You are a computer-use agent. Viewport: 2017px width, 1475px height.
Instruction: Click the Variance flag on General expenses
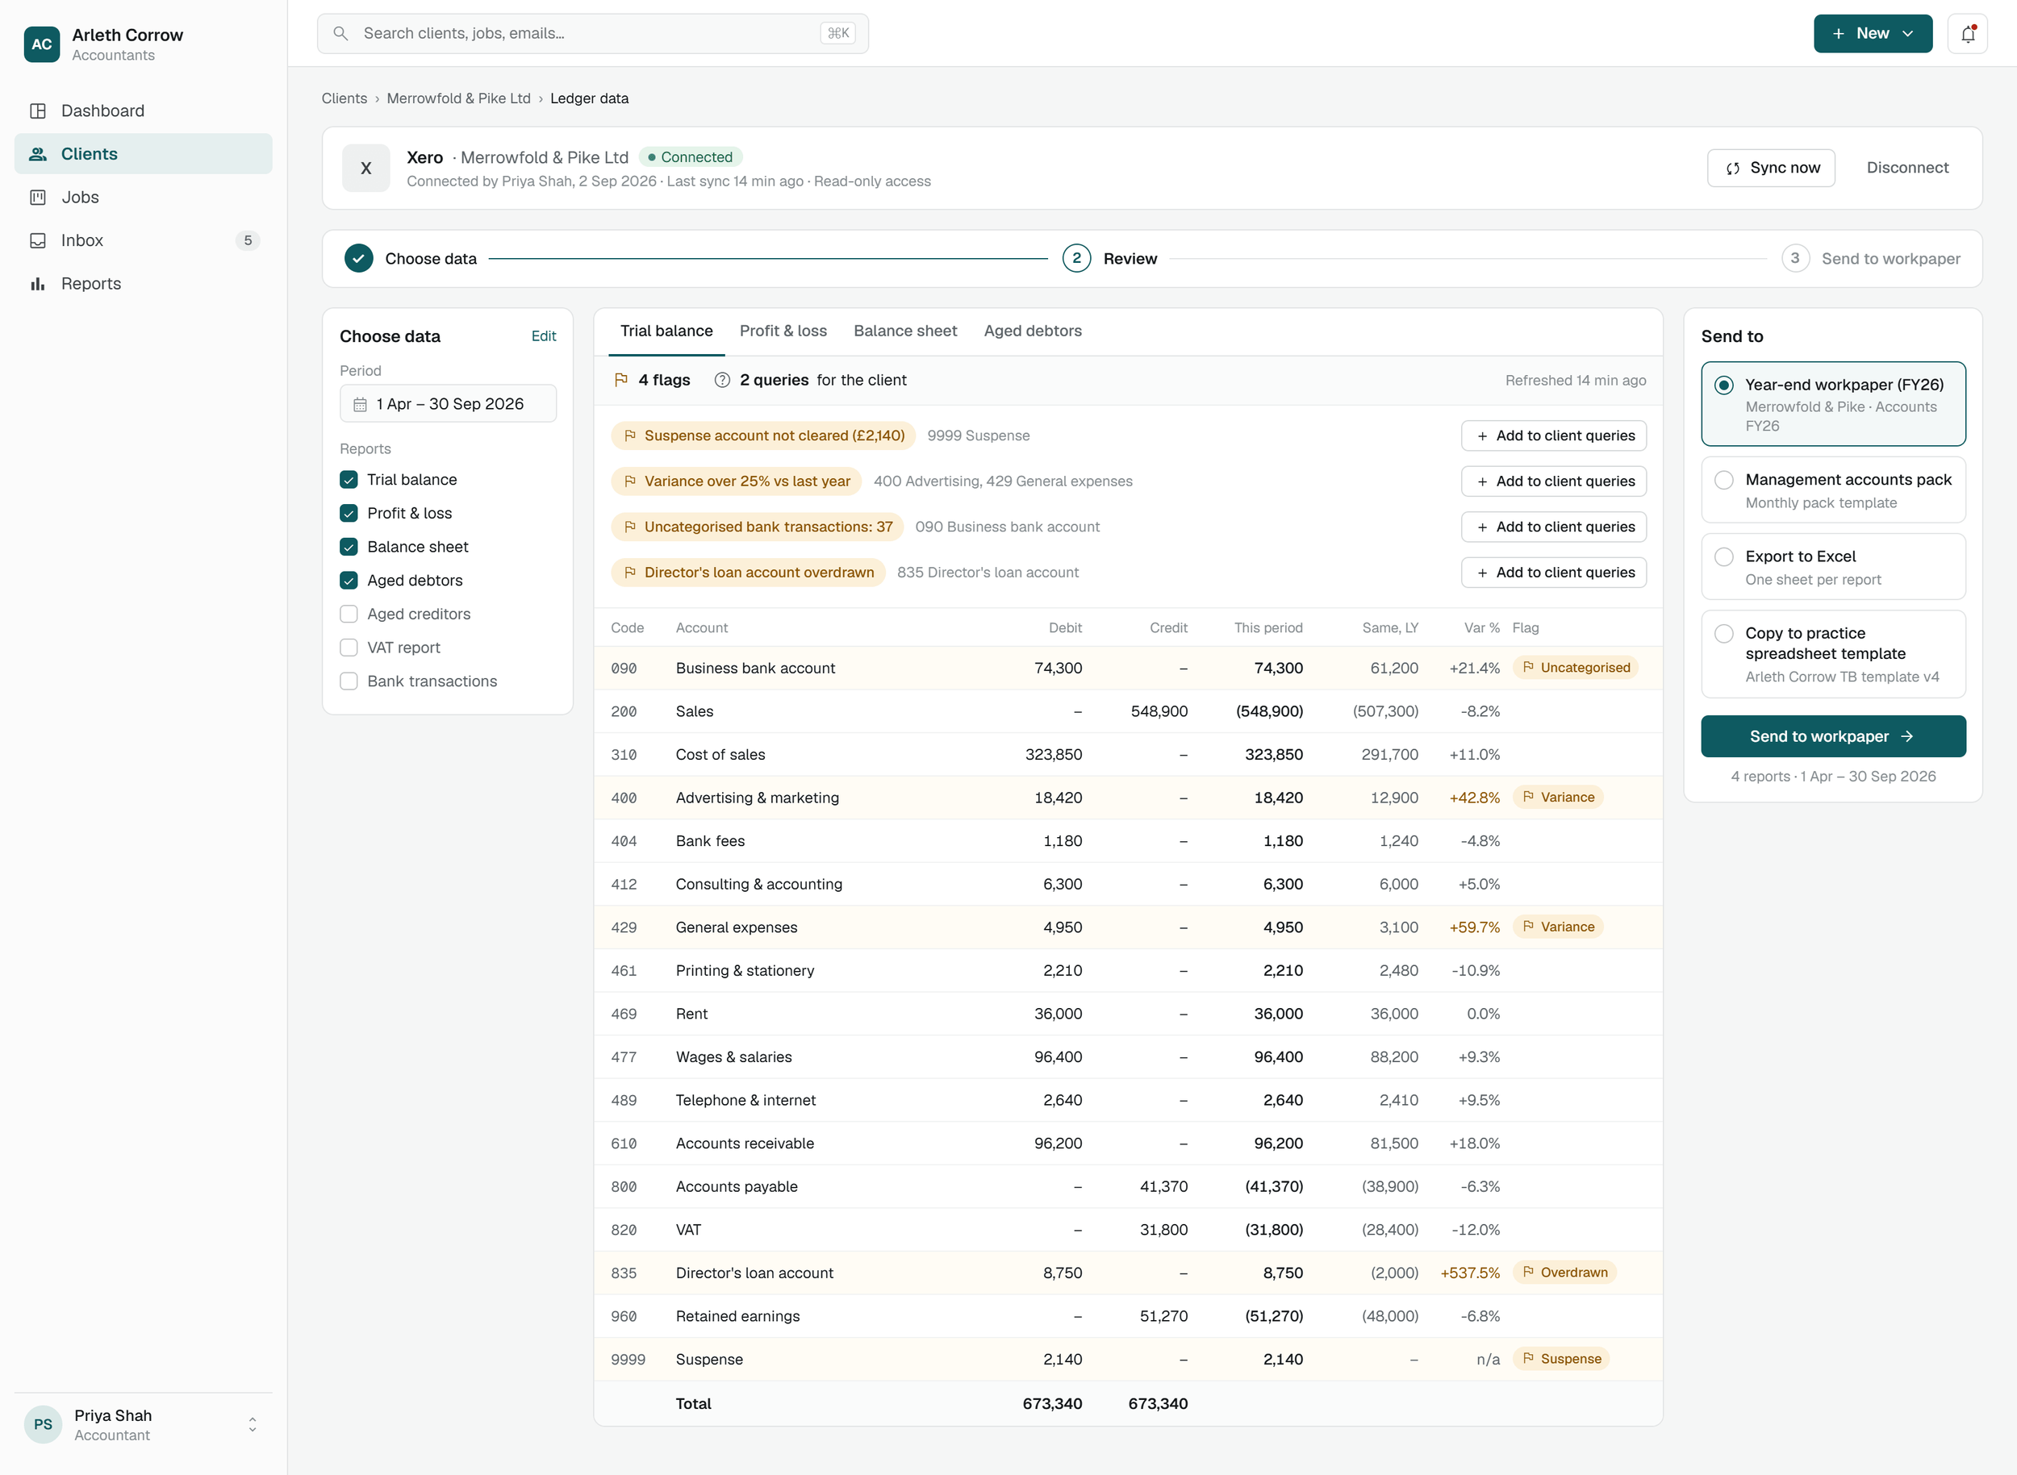click(1558, 927)
